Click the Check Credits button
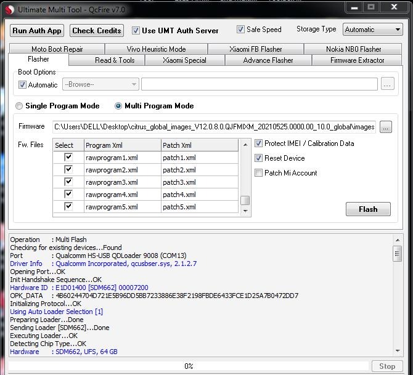 point(96,31)
